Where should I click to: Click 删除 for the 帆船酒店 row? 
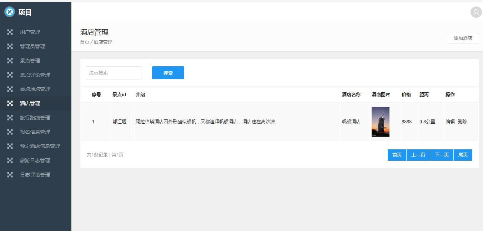462,122
